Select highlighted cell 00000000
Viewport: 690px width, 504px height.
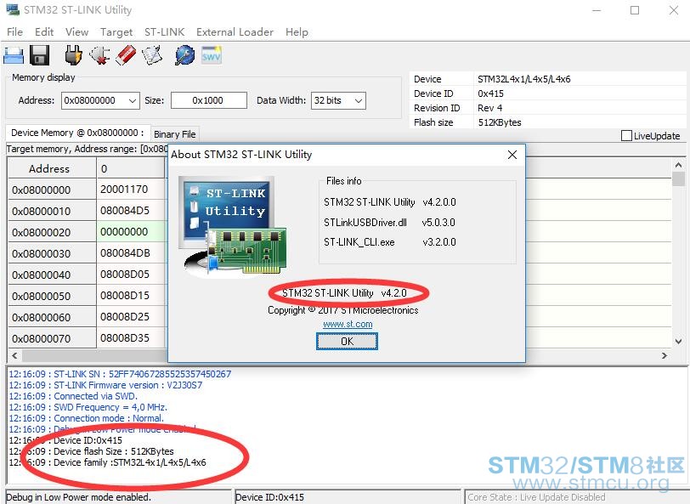(x=131, y=231)
